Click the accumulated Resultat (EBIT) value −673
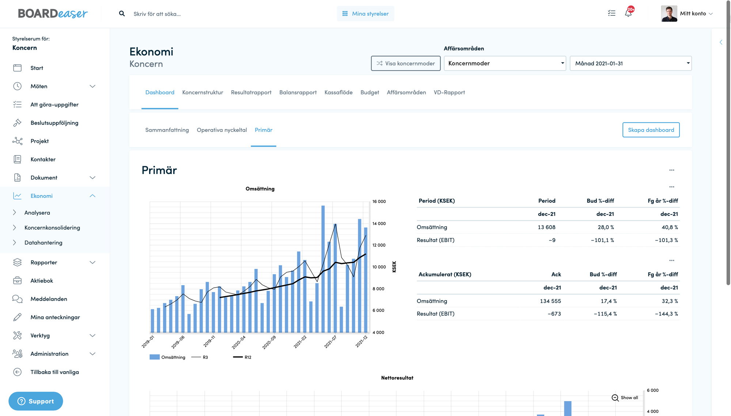The width and height of the screenshot is (731, 416). pyautogui.click(x=554, y=314)
